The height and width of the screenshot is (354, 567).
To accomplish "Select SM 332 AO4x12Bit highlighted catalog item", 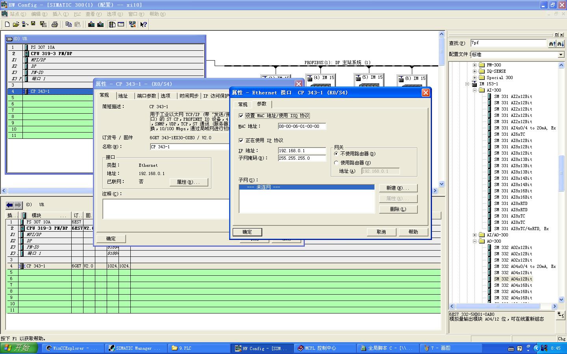I will 513,279.
